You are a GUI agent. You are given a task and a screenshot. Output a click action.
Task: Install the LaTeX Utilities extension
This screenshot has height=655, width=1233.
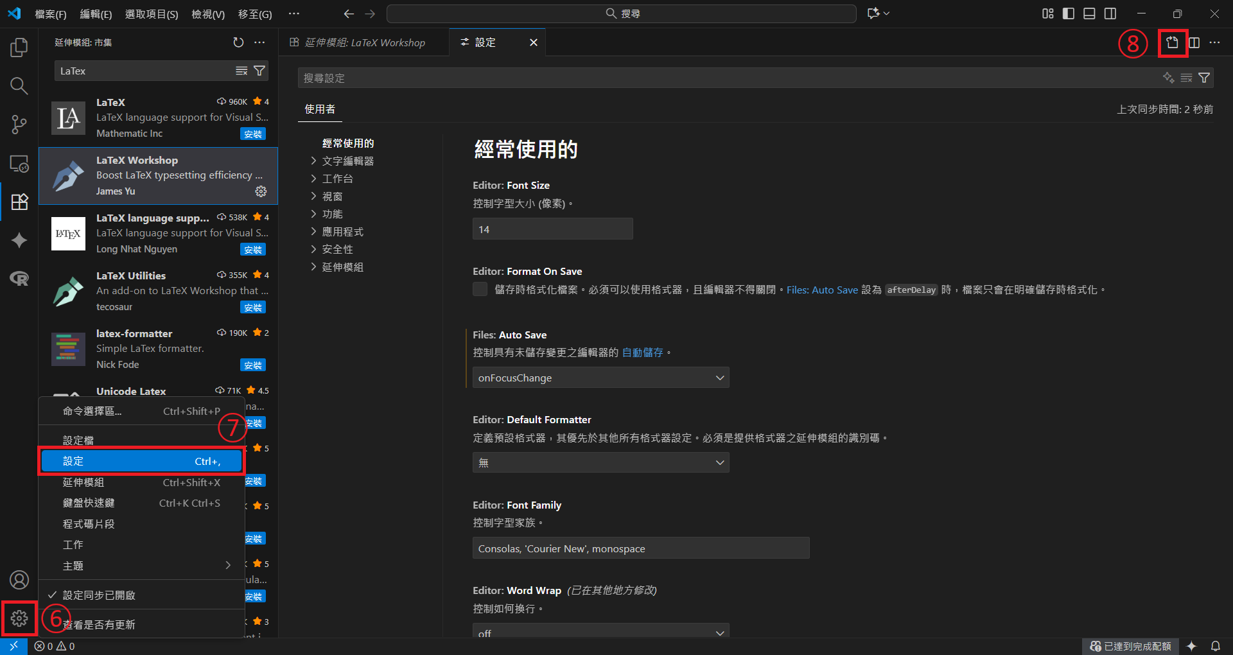point(253,308)
